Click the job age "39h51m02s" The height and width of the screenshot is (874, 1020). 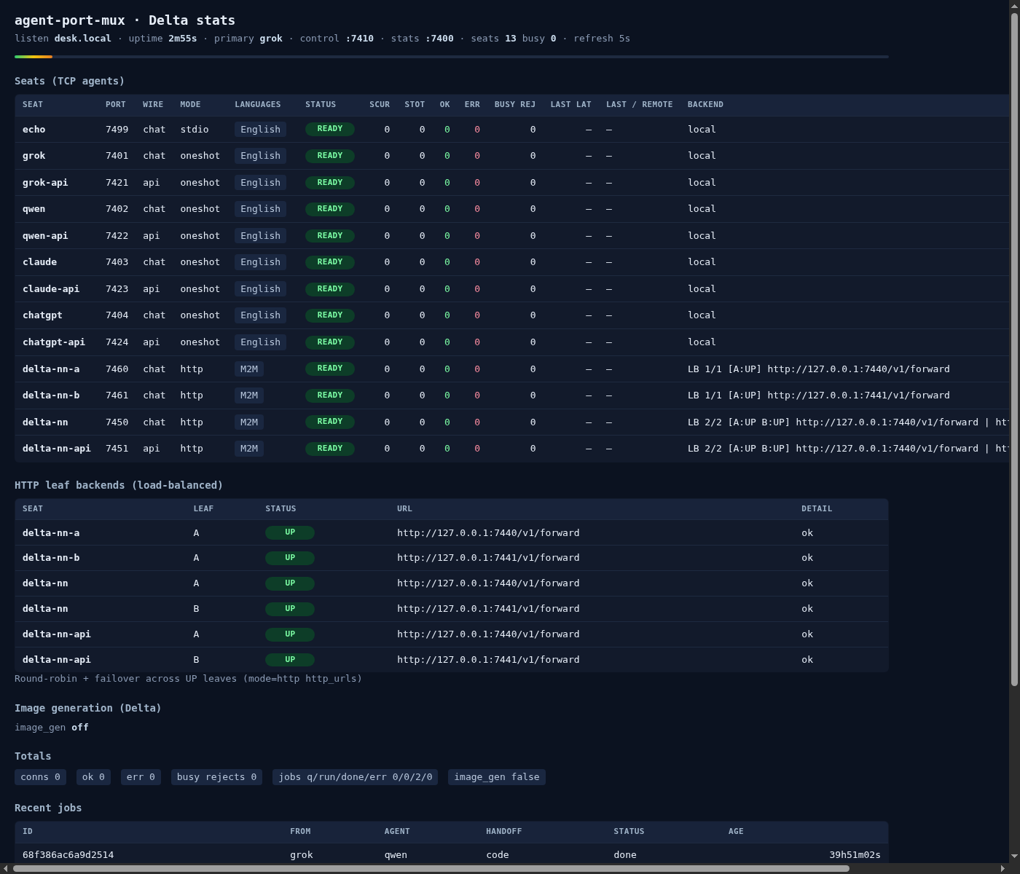pyautogui.click(x=855, y=854)
